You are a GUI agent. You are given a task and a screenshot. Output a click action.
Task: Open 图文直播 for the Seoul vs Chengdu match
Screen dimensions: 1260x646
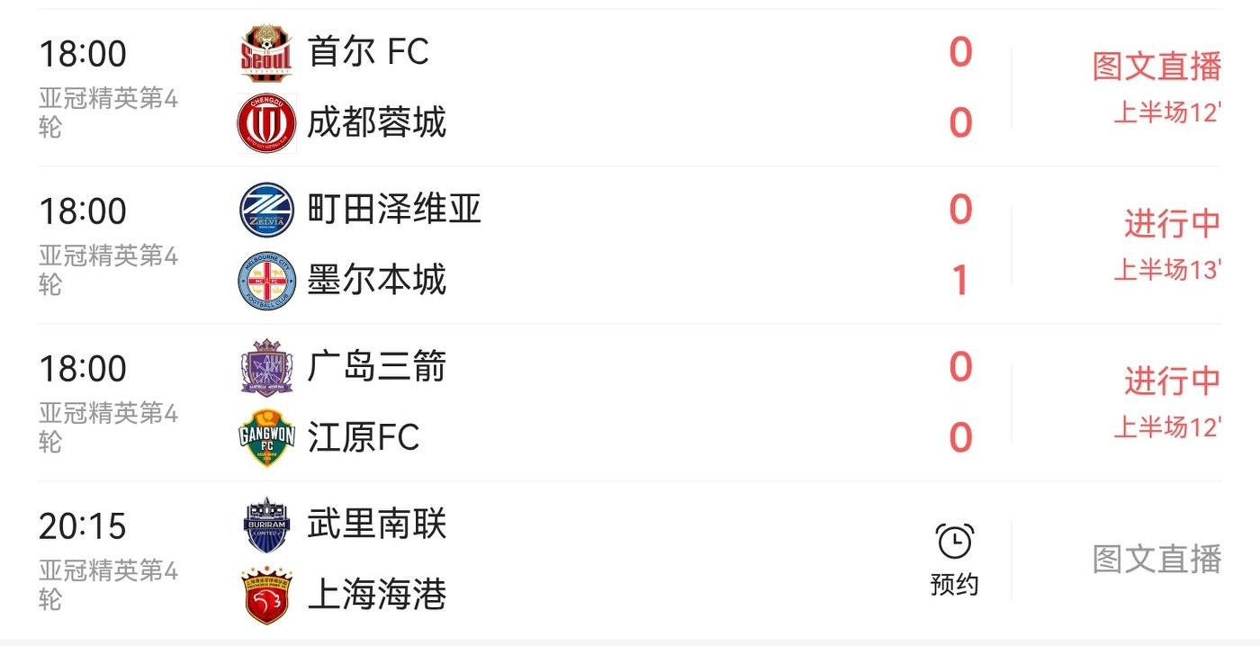[1156, 67]
